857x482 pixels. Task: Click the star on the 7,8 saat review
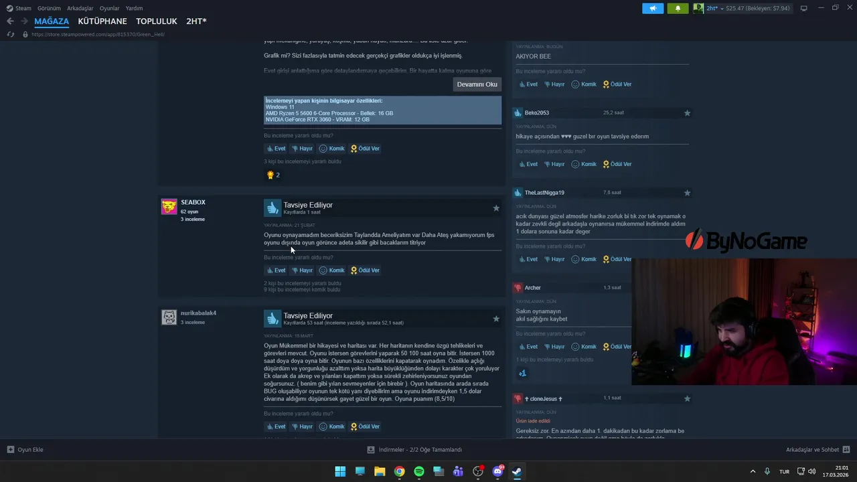tap(687, 193)
